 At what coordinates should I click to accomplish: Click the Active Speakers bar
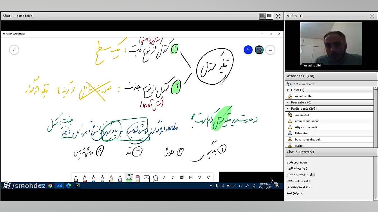click(x=331, y=84)
